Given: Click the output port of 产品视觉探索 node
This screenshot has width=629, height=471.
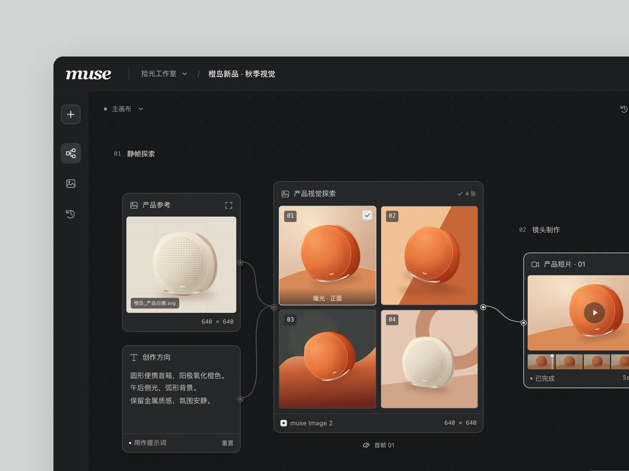Looking at the screenshot, I should coord(483,307).
